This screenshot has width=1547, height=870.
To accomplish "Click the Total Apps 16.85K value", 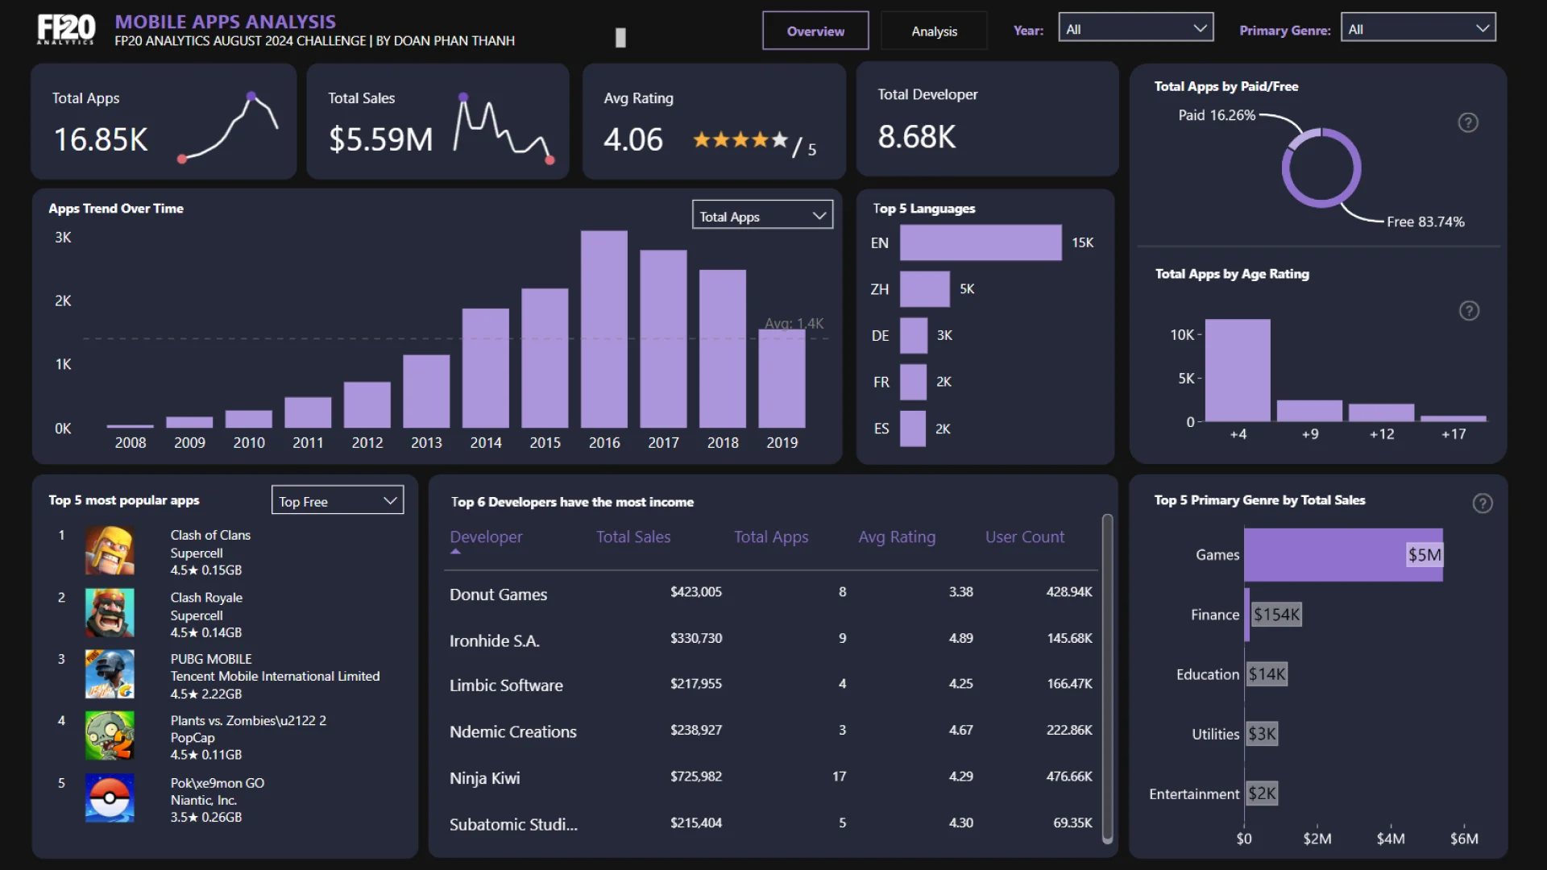I will 101,140.
